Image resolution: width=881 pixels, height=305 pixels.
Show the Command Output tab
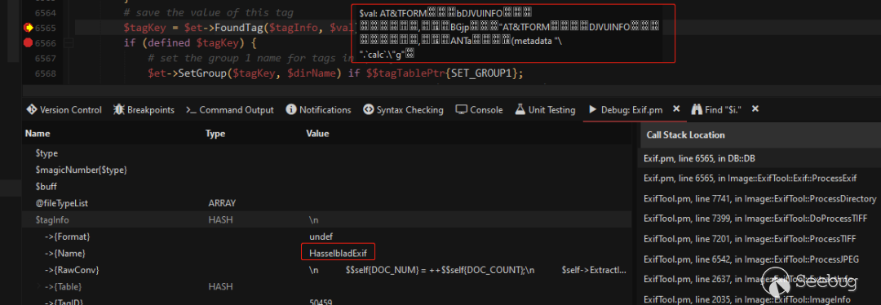coord(230,110)
